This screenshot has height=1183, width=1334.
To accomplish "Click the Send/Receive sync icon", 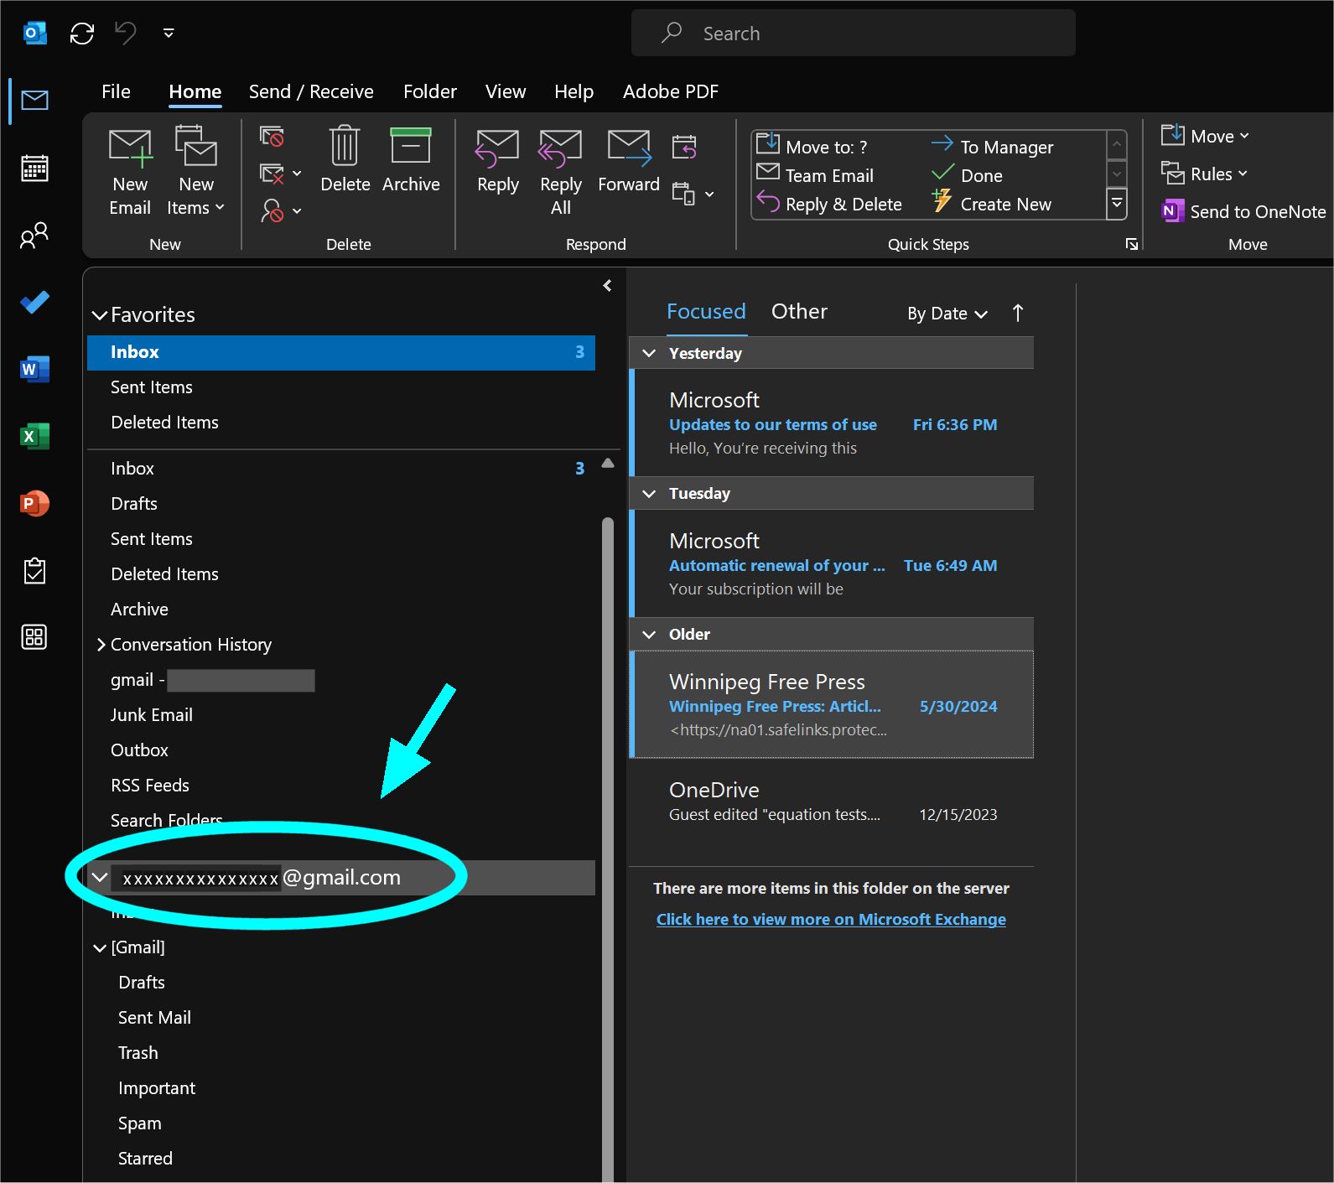I will (x=82, y=34).
